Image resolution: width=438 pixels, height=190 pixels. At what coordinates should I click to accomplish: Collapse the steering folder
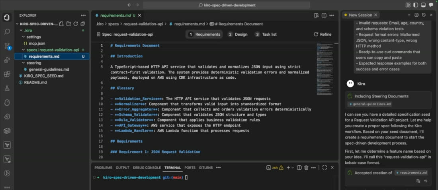[x=23, y=63]
